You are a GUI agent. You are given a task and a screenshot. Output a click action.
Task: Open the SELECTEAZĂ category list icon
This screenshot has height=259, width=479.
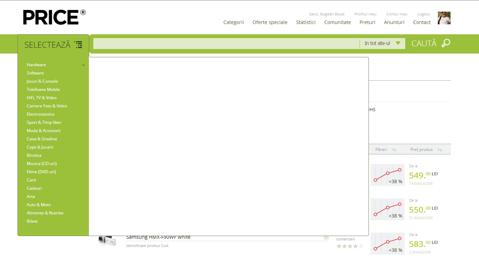(78, 45)
